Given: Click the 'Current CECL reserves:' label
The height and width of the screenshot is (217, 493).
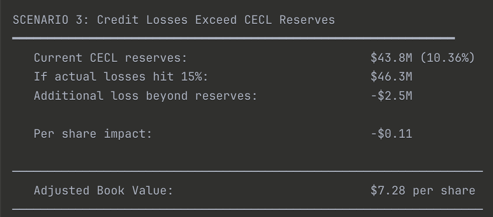Looking at the screenshot, I should (x=110, y=58).
